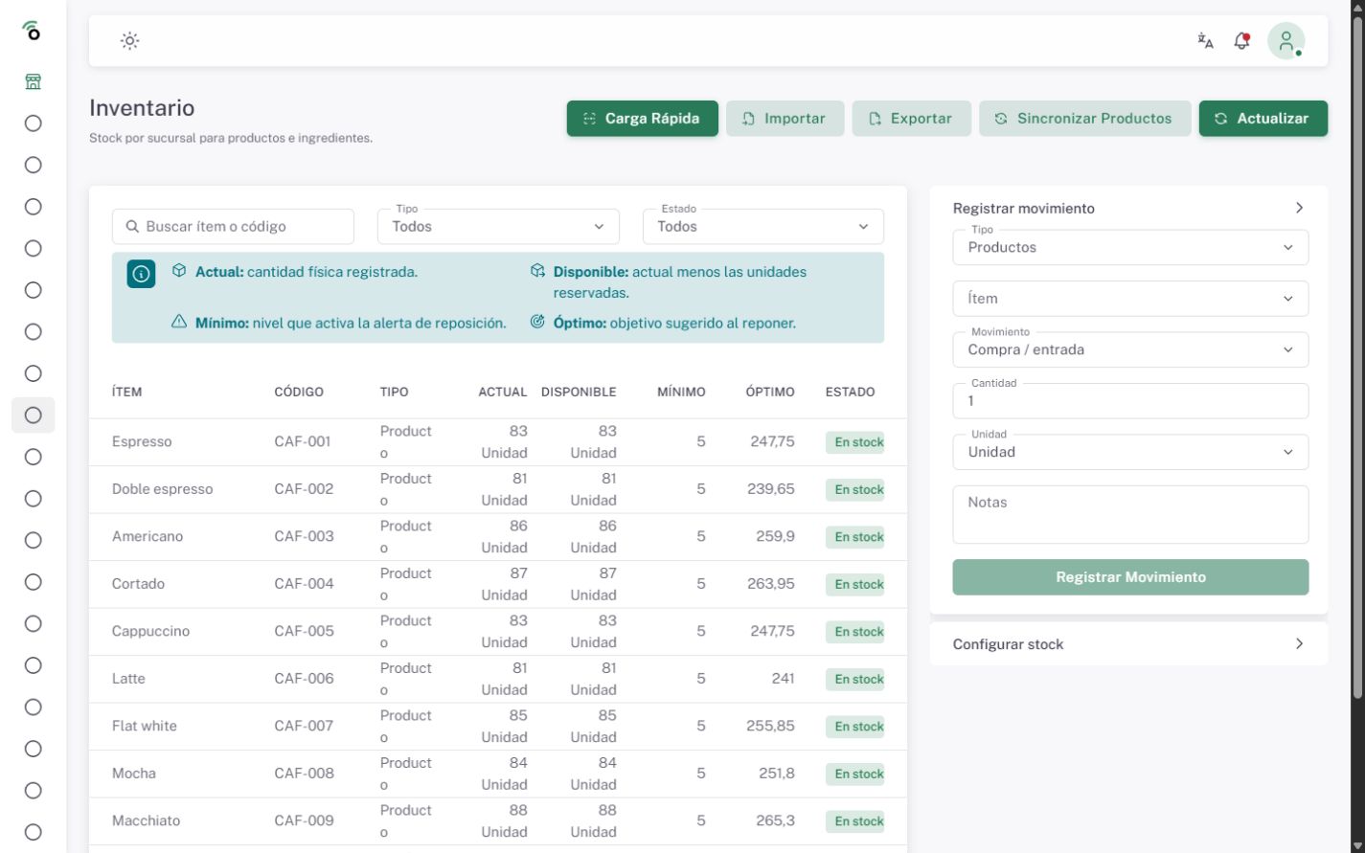Click the info icon in the legend banner
This screenshot has width=1365, height=853.
click(x=141, y=274)
